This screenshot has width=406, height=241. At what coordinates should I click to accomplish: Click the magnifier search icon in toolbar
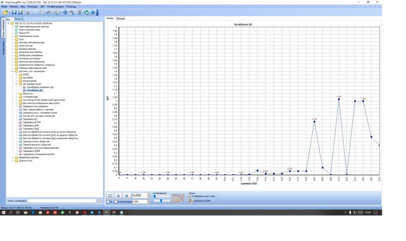[x=71, y=13]
